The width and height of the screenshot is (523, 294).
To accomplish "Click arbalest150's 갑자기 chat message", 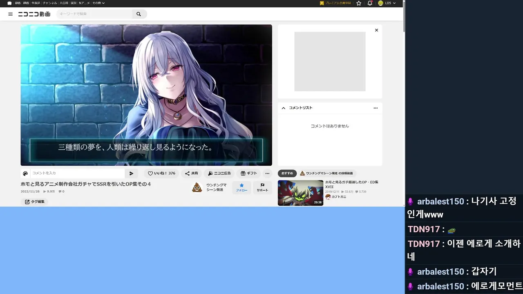I will [484, 272].
